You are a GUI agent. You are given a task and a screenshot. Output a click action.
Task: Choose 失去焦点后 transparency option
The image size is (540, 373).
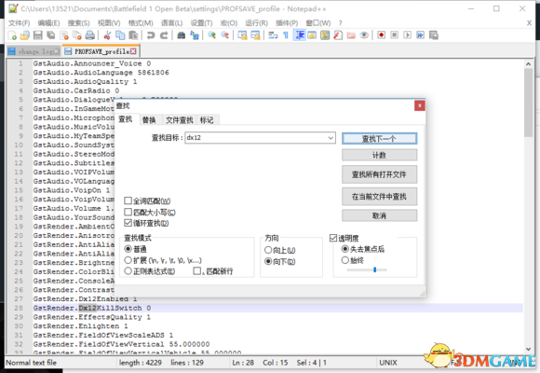344,249
